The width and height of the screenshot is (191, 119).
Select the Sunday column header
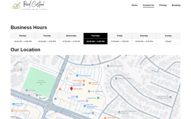168,36
